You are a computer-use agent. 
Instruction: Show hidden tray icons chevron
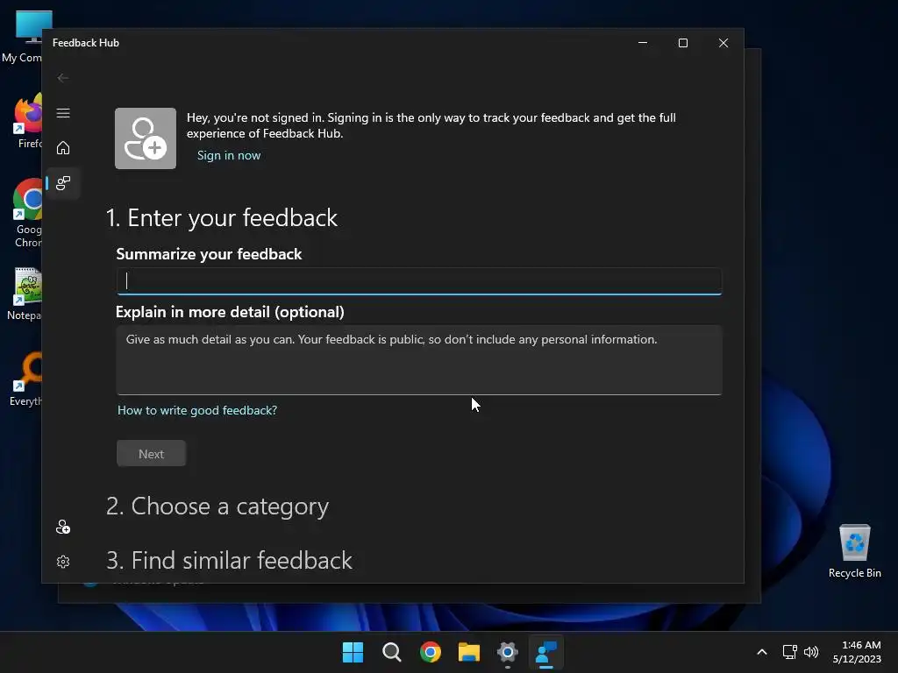tap(762, 652)
